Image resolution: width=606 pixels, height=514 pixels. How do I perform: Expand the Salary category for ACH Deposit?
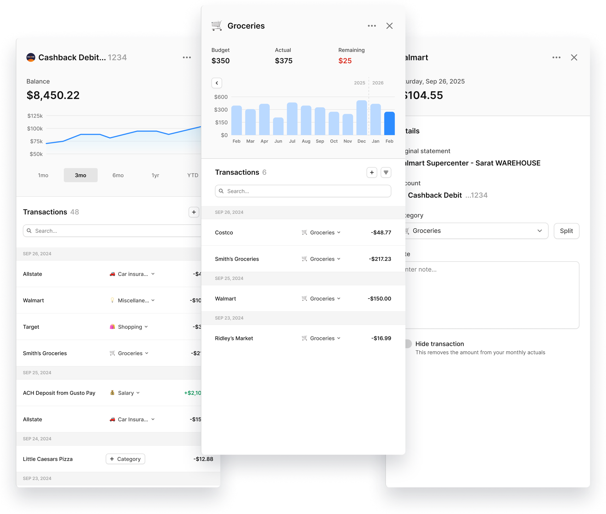tap(125, 393)
